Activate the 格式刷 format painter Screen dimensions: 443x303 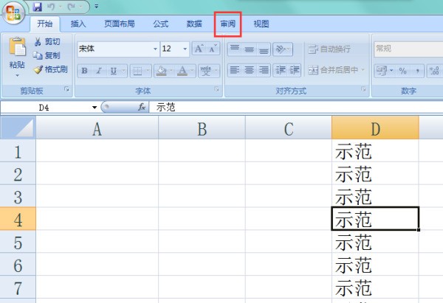51,69
